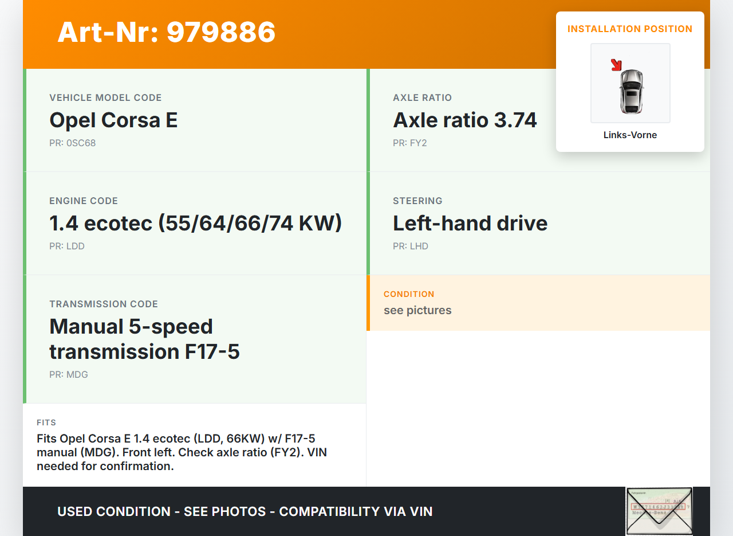The height and width of the screenshot is (536, 733).
Task: Select the 1.4 ecotec engine value
Action: coord(195,224)
